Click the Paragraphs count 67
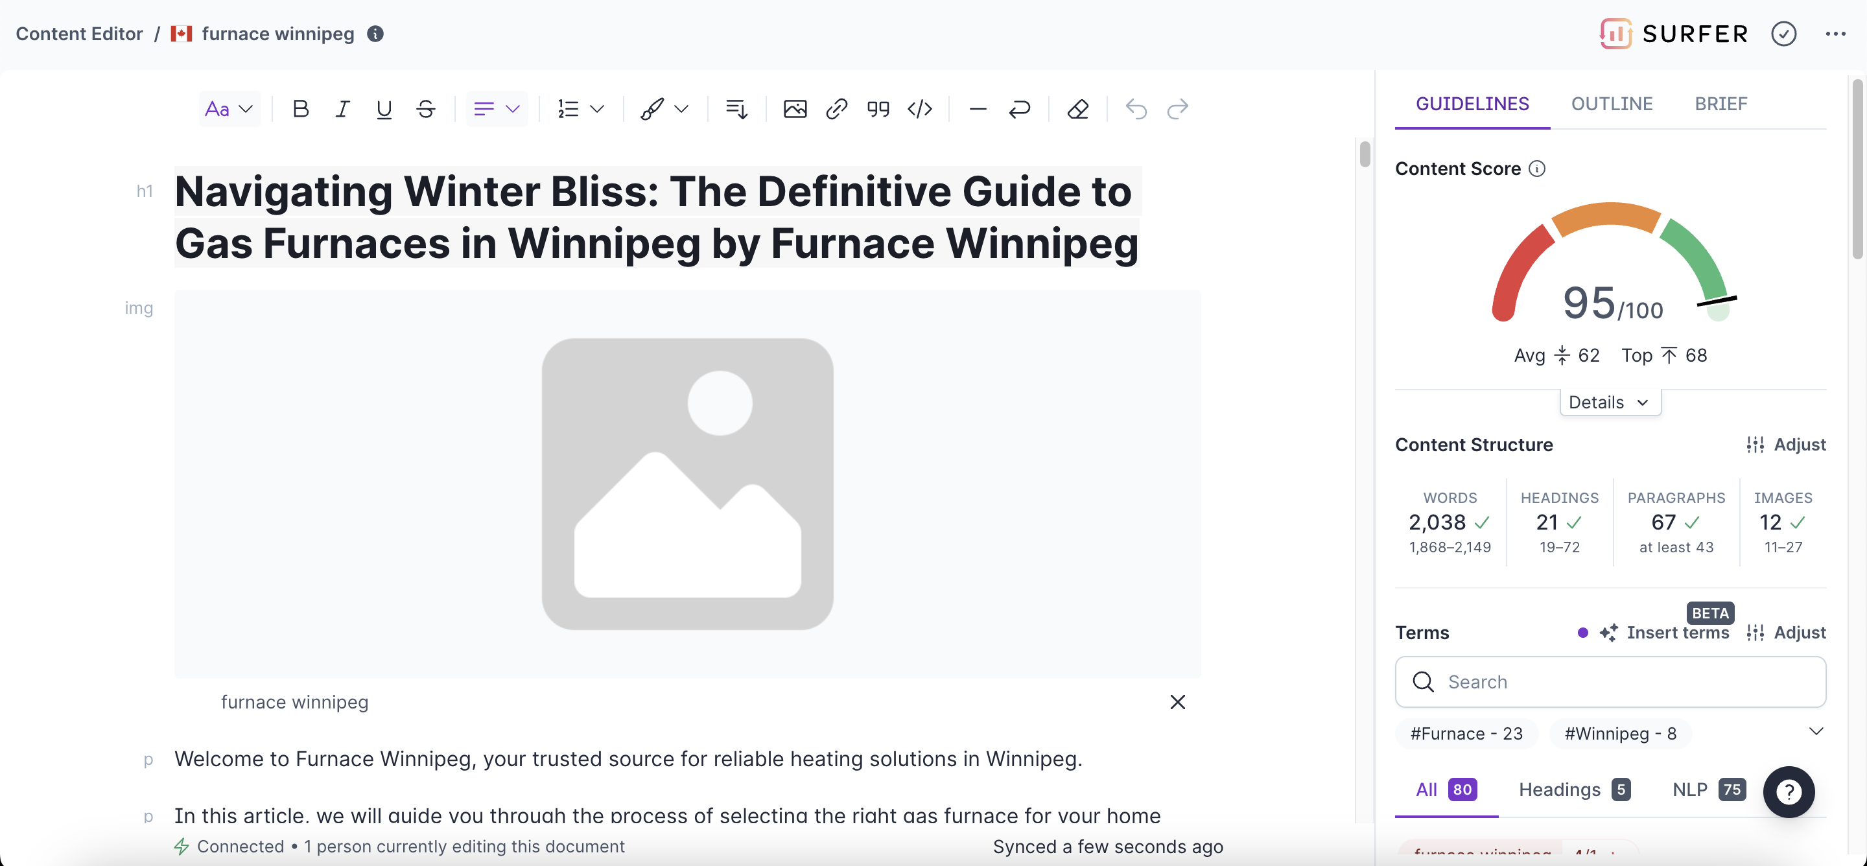This screenshot has width=1867, height=866. [x=1675, y=522]
